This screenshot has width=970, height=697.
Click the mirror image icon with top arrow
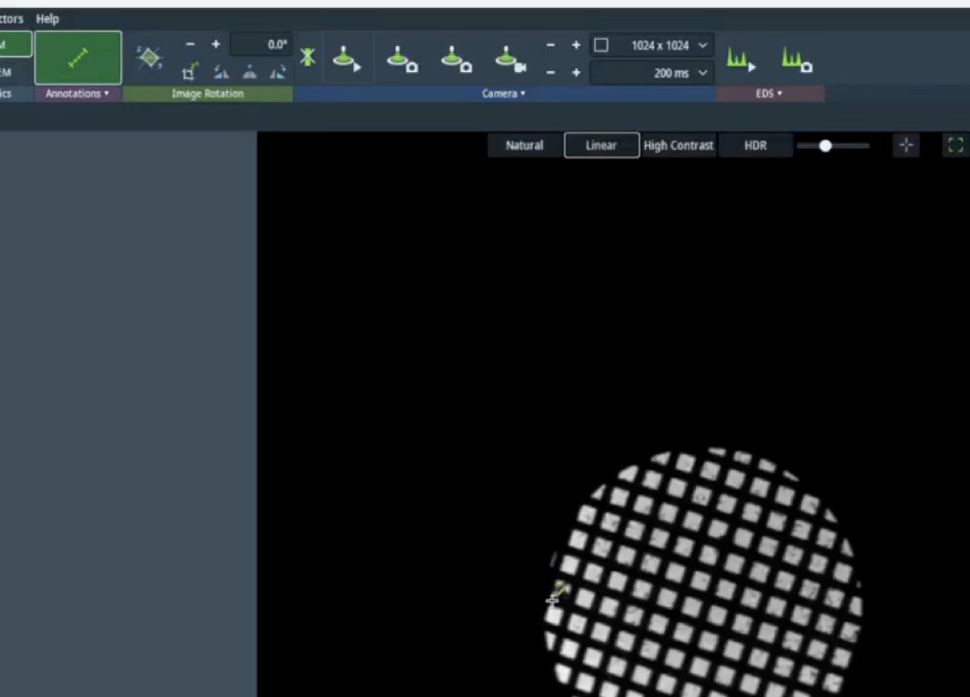[250, 73]
